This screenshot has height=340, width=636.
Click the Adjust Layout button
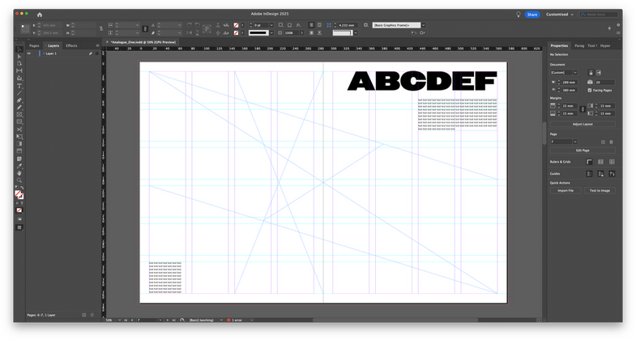tap(582, 124)
